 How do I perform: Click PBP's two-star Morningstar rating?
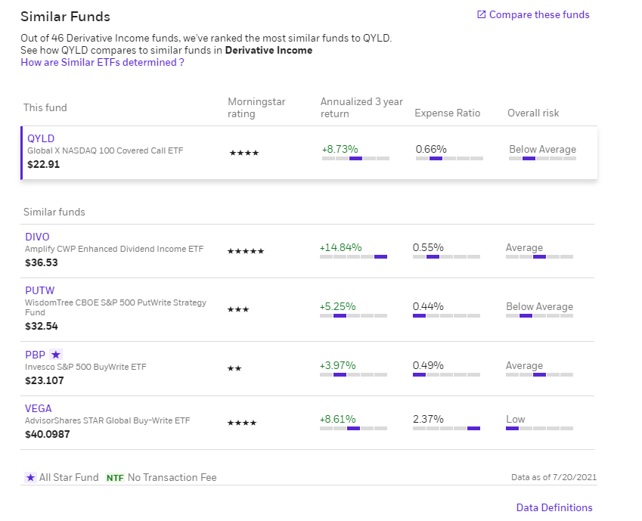[x=234, y=368]
